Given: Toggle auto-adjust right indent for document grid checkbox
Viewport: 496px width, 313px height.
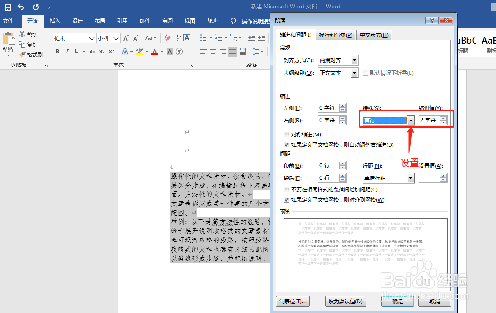Looking at the screenshot, I should (x=287, y=145).
